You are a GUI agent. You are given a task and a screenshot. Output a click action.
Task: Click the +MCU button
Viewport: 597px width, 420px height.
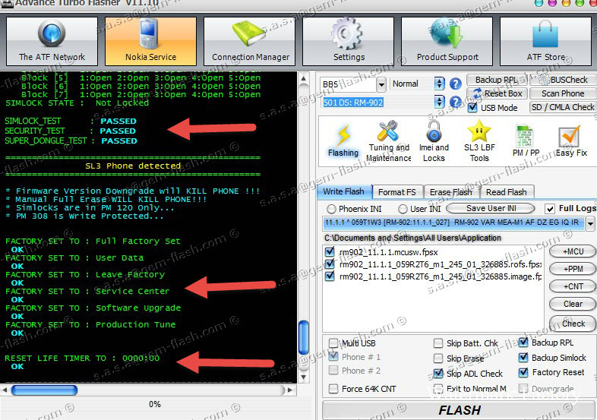(x=572, y=251)
